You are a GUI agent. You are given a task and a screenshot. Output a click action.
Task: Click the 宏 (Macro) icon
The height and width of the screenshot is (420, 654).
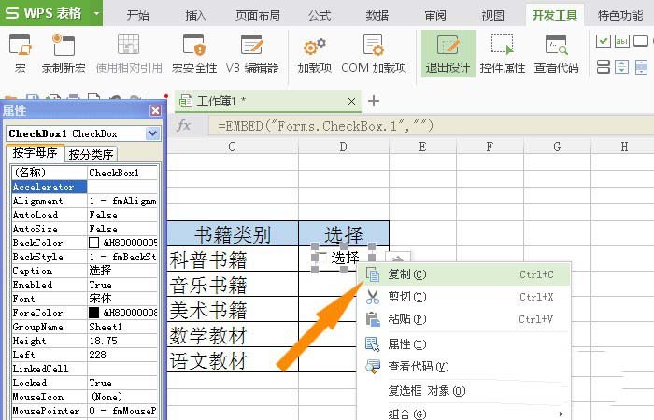[20, 52]
